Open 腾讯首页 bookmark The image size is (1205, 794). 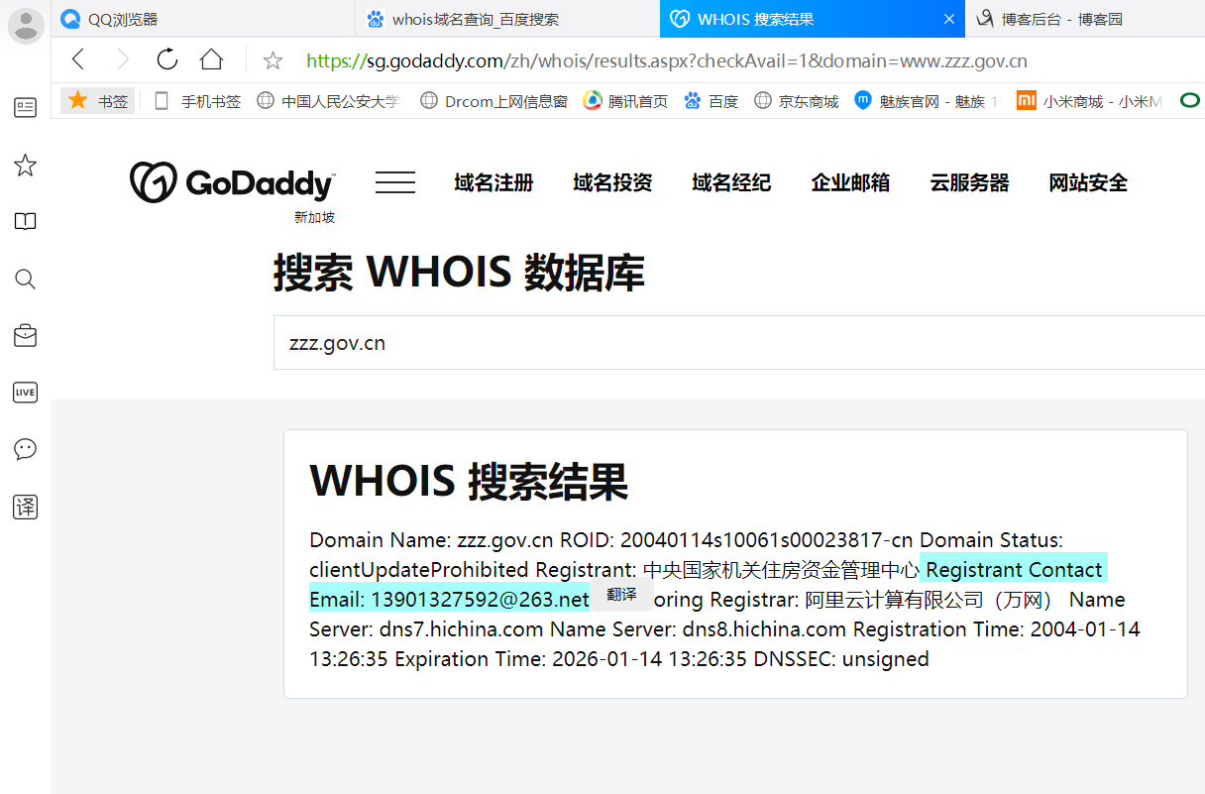[625, 100]
